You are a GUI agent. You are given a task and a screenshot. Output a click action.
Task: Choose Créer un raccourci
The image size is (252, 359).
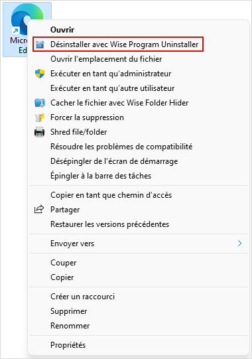[x=82, y=297]
